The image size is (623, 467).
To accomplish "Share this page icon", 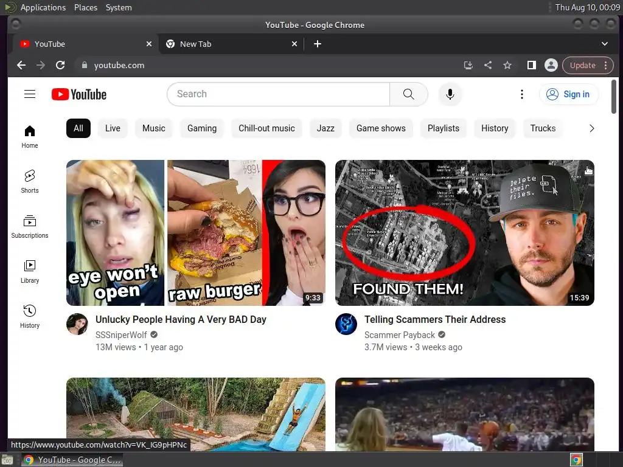I will (488, 65).
